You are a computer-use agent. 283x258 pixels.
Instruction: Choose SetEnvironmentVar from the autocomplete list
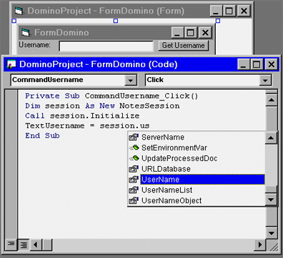pos(174,148)
